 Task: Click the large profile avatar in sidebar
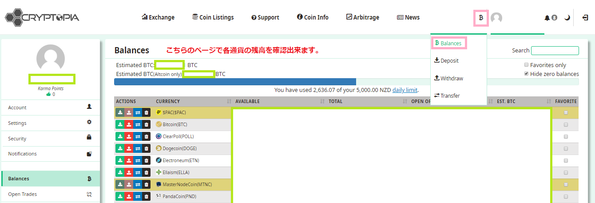click(x=50, y=59)
